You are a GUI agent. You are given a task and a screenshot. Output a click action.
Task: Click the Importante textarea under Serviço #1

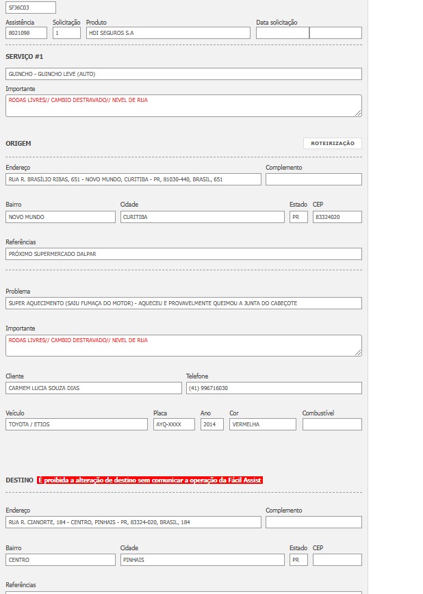tap(184, 105)
